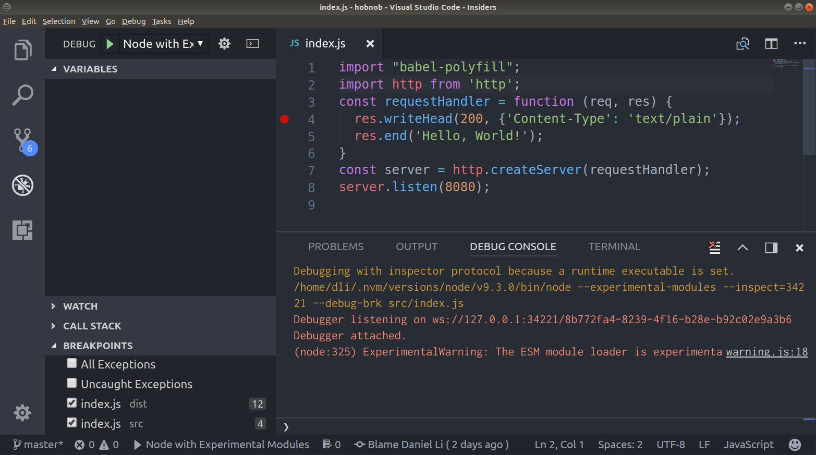Open the Source Control view with badge
Screen dimensions: 816x455
tap(23, 140)
